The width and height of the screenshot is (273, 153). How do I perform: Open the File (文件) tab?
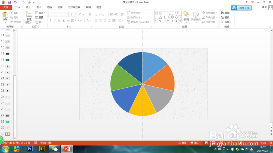point(6,7)
